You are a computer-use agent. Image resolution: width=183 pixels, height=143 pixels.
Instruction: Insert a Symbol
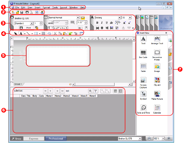[x=143, y=96]
